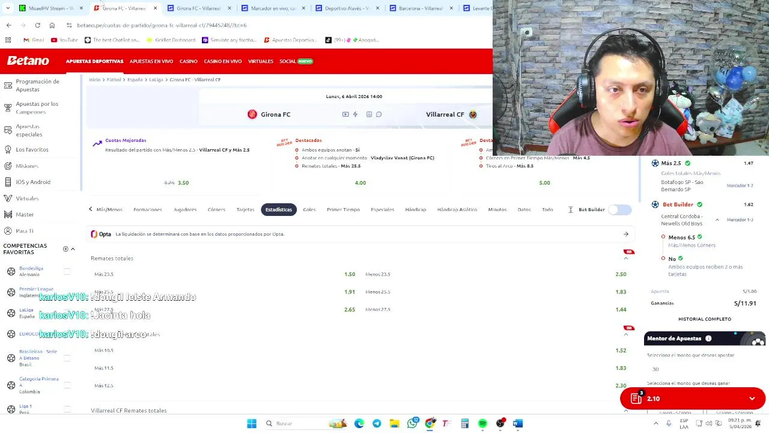Switch to Hándicap Asiático market tab
The height and width of the screenshot is (433, 769).
(457, 209)
